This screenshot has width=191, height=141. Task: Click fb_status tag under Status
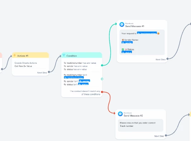[x=127, y=52]
